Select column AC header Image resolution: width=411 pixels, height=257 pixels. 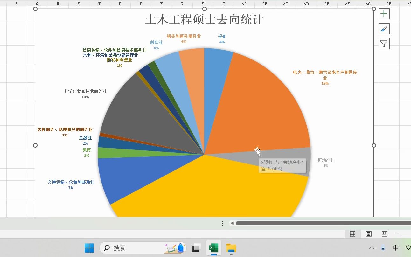point(285,3)
